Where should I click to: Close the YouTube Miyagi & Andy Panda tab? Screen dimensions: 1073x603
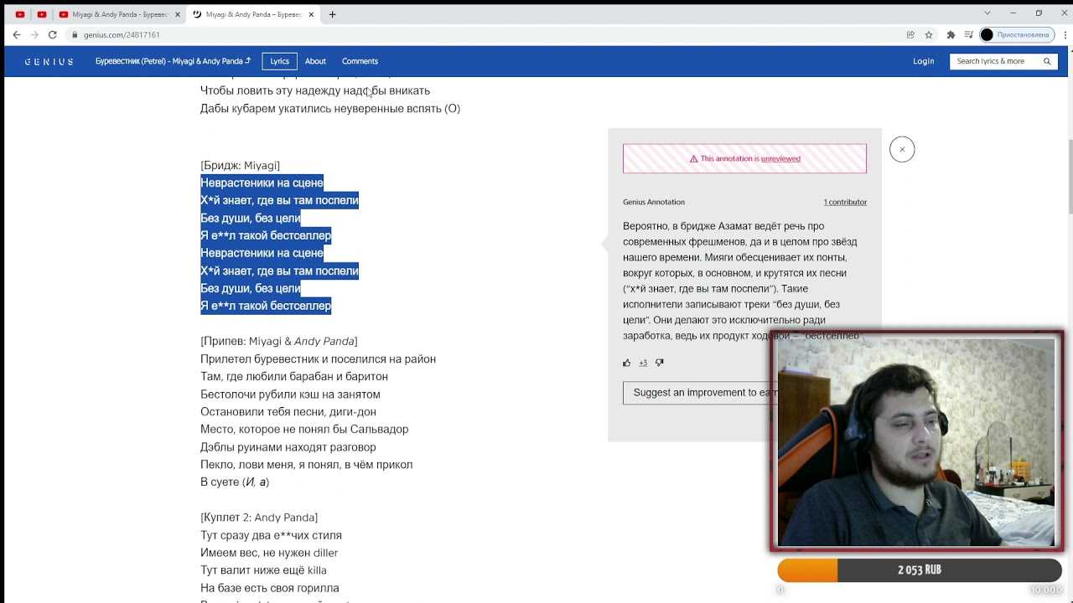(x=177, y=14)
